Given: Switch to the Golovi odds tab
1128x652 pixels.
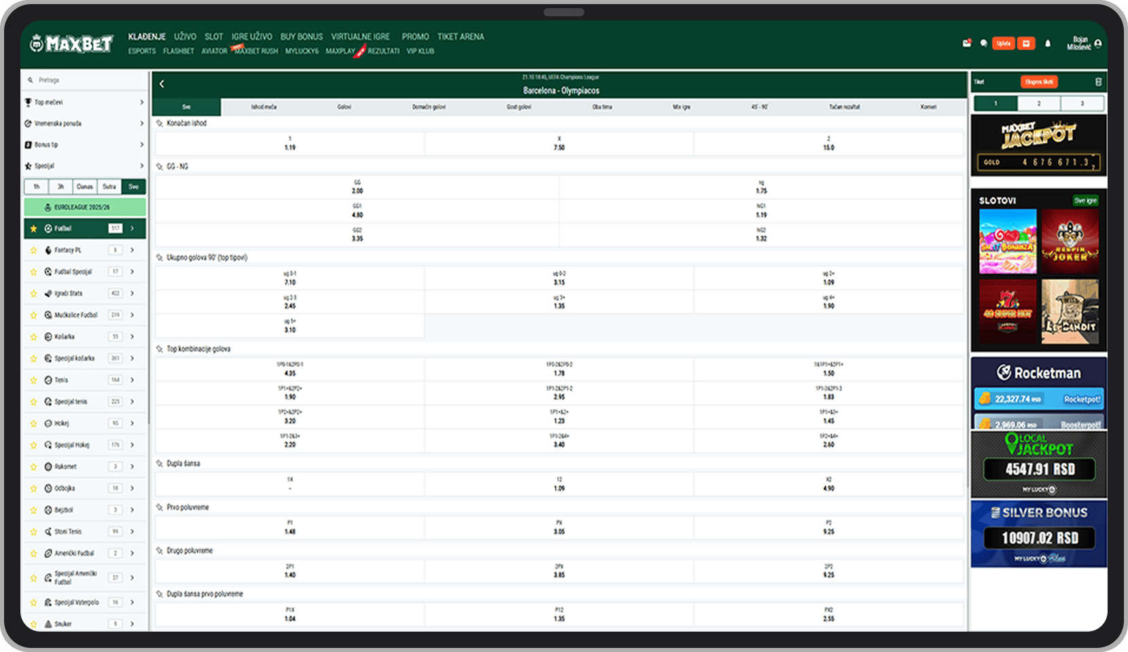Looking at the screenshot, I should click(x=344, y=107).
